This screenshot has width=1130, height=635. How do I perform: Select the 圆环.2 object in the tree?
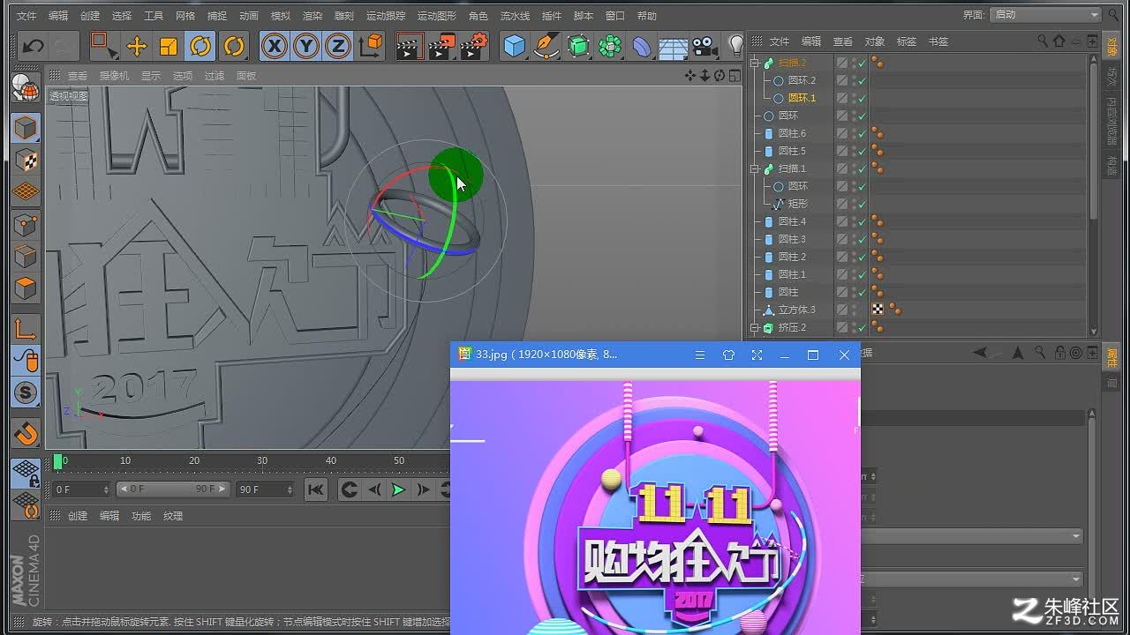click(802, 80)
